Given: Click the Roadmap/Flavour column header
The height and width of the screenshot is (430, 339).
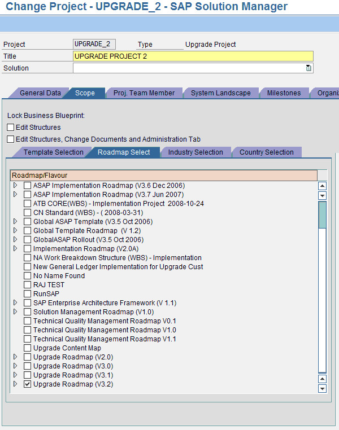Looking at the screenshot, I should point(164,175).
